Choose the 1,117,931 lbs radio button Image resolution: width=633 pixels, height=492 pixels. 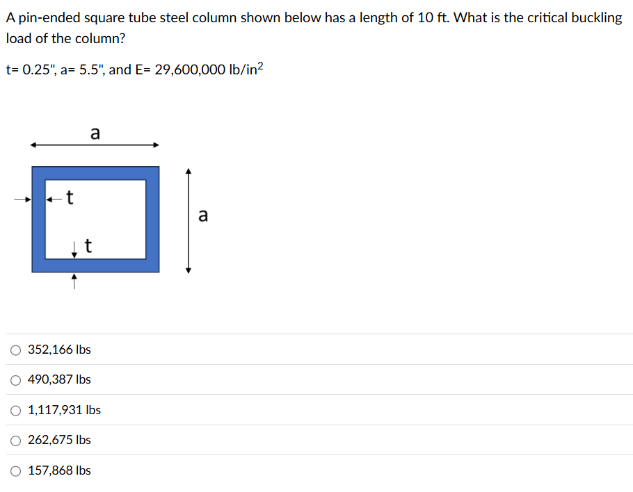(x=15, y=411)
